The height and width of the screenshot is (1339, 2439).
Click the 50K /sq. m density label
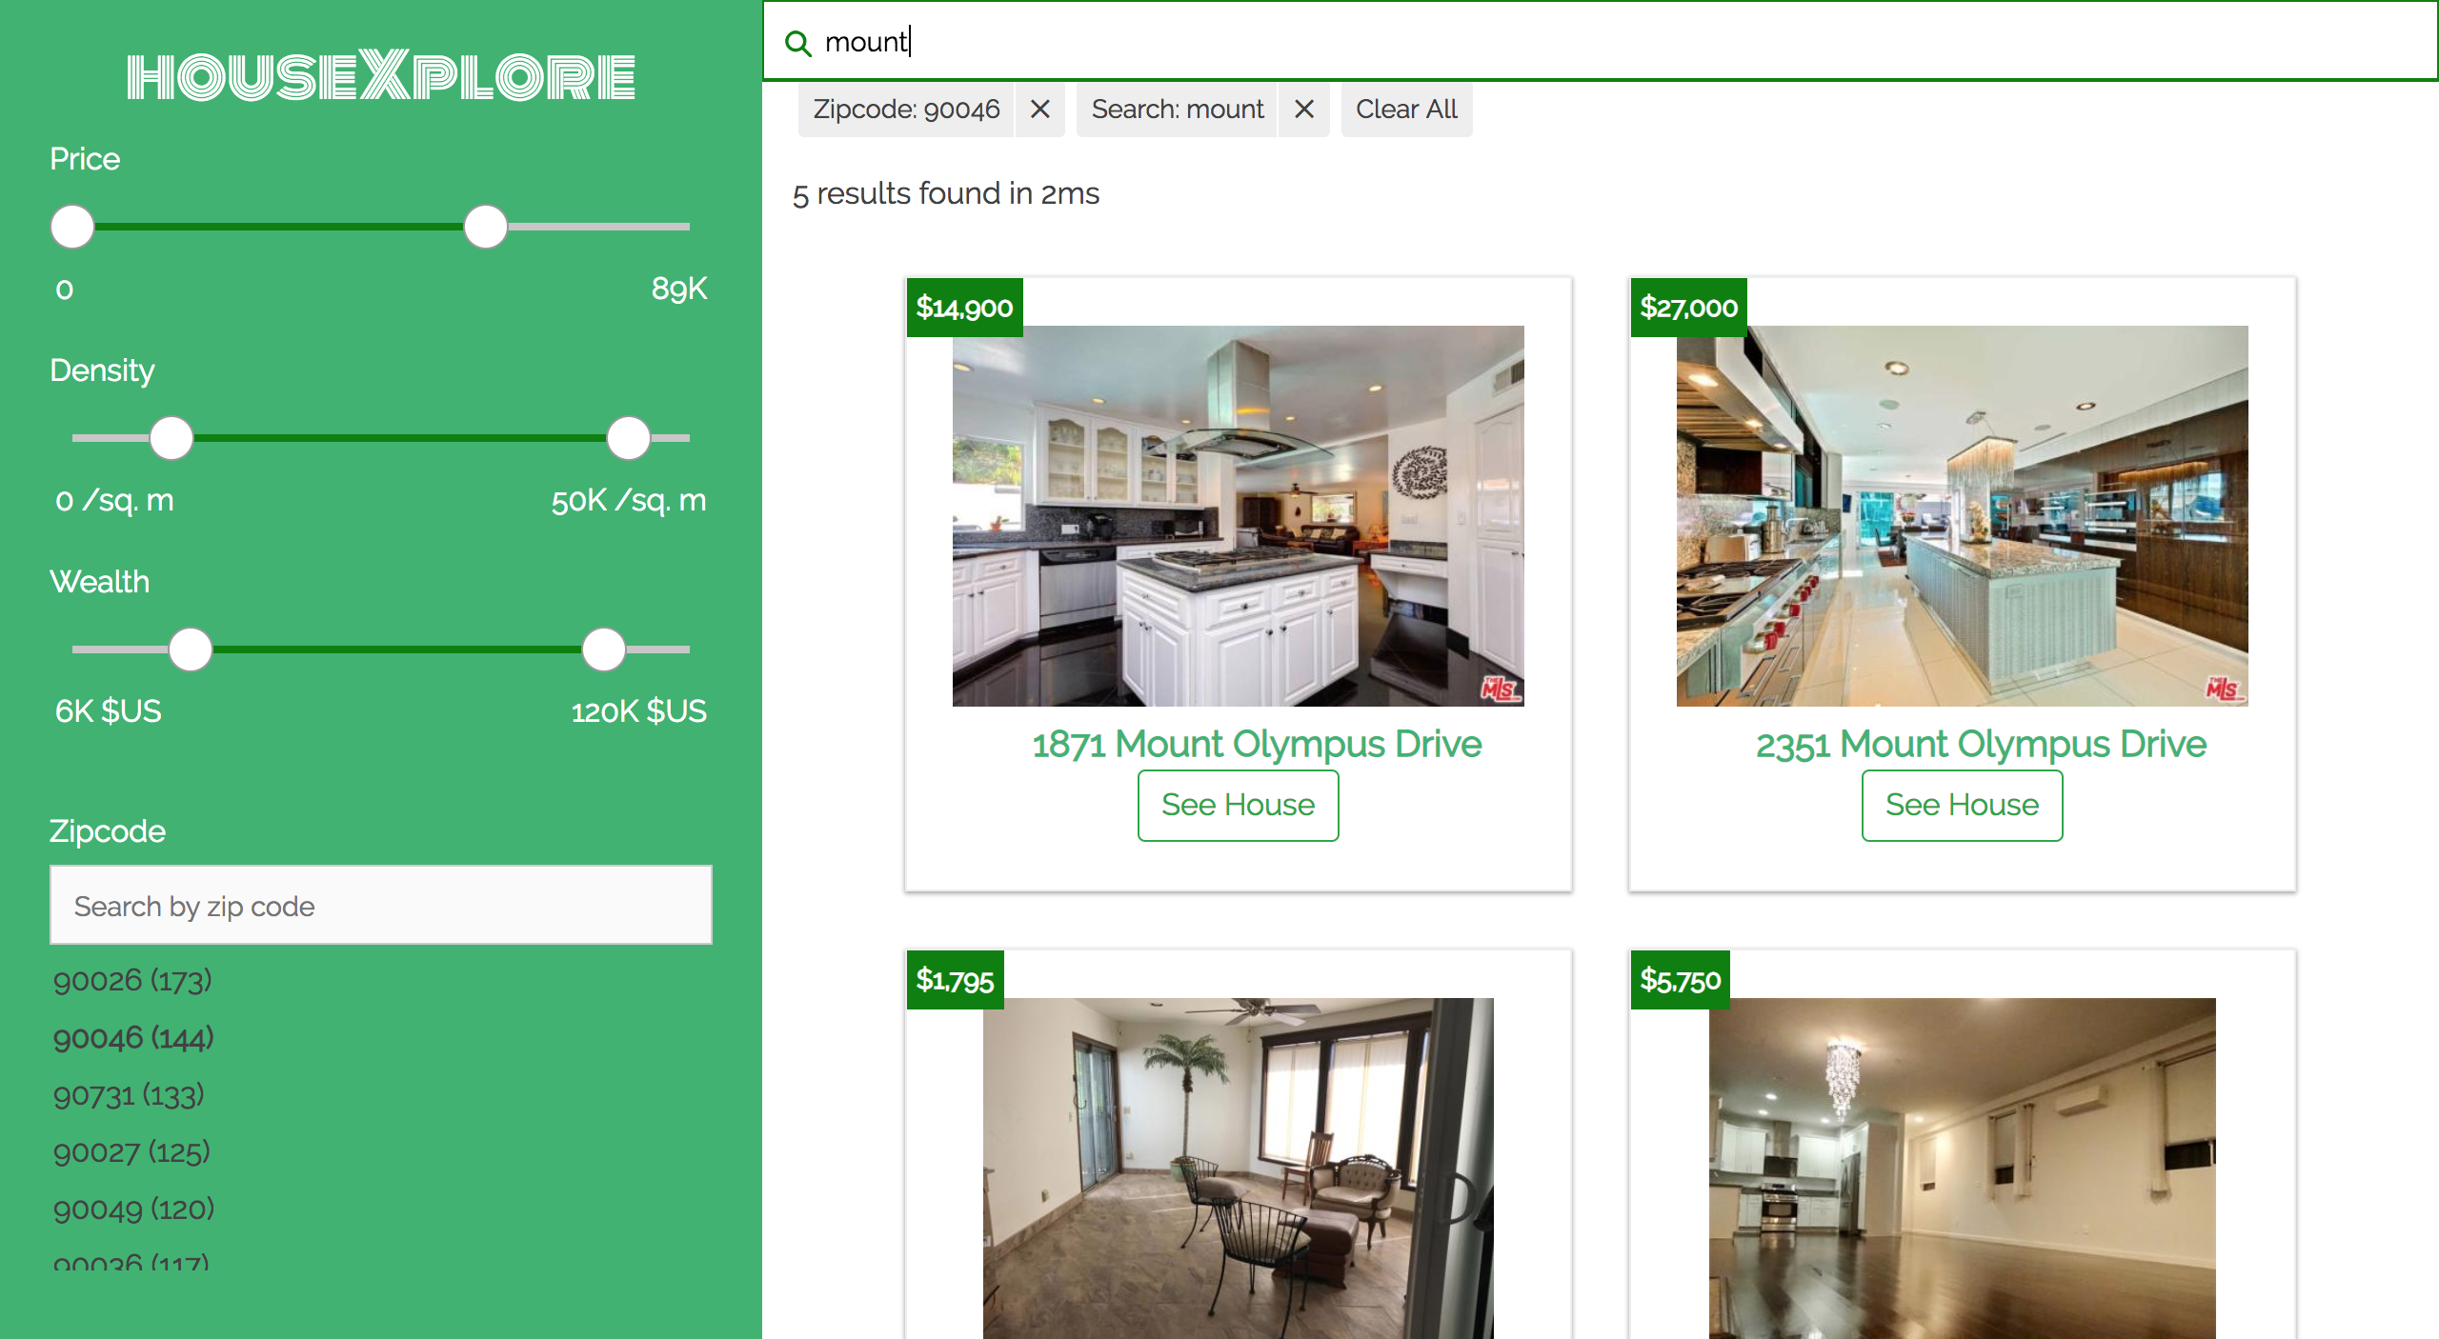click(629, 500)
